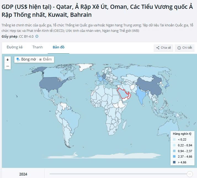Select the Bóng mờ shaded map mode

(26, 59)
